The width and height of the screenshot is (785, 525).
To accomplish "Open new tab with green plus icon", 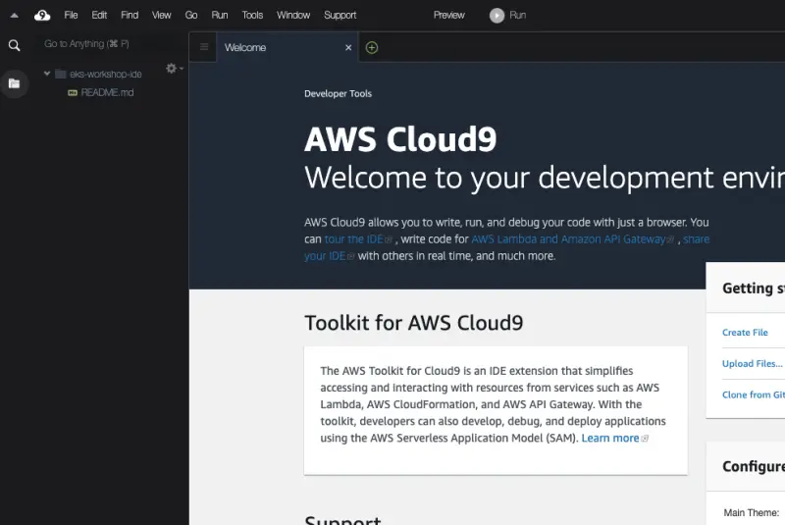I will coord(372,47).
